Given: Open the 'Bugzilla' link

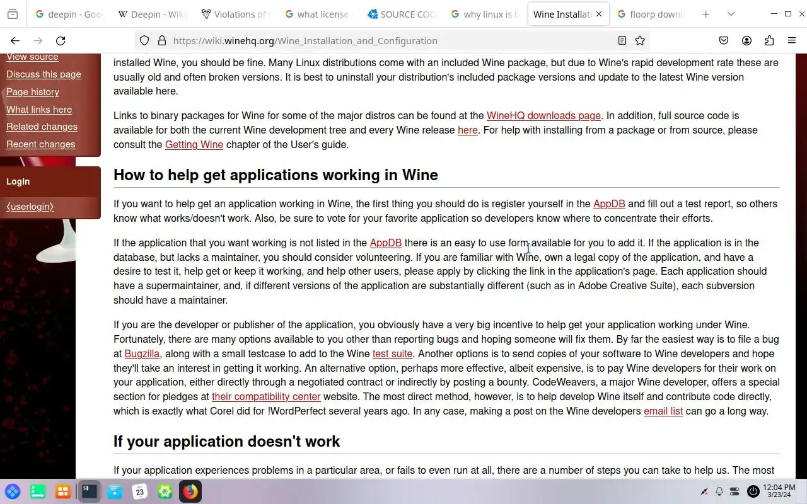Looking at the screenshot, I should click(142, 354).
